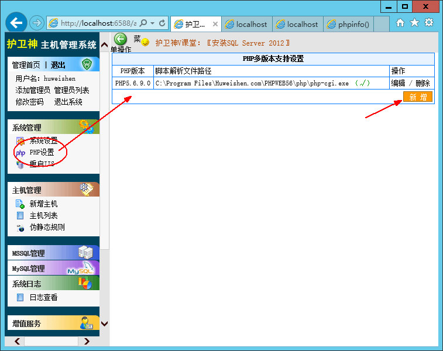The width and height of the screenshot is (443, 351).
Task: Click the sidebar scroll left arrow
Action: (x=17, y=341)
